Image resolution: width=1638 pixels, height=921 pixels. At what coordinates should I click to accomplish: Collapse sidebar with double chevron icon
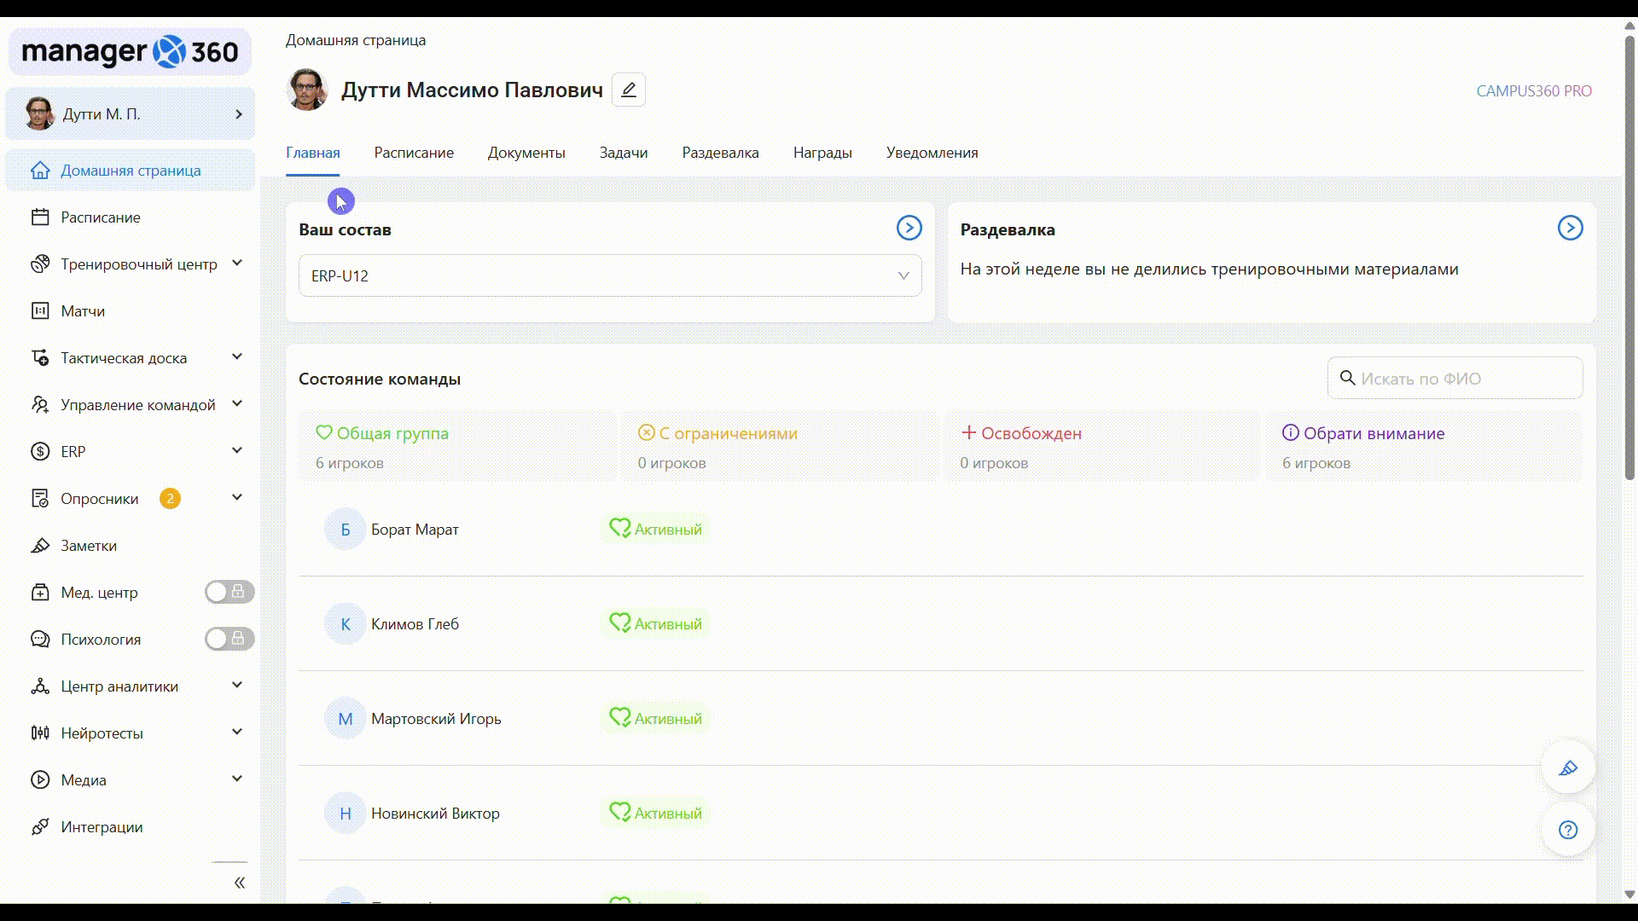click(240, 883)
